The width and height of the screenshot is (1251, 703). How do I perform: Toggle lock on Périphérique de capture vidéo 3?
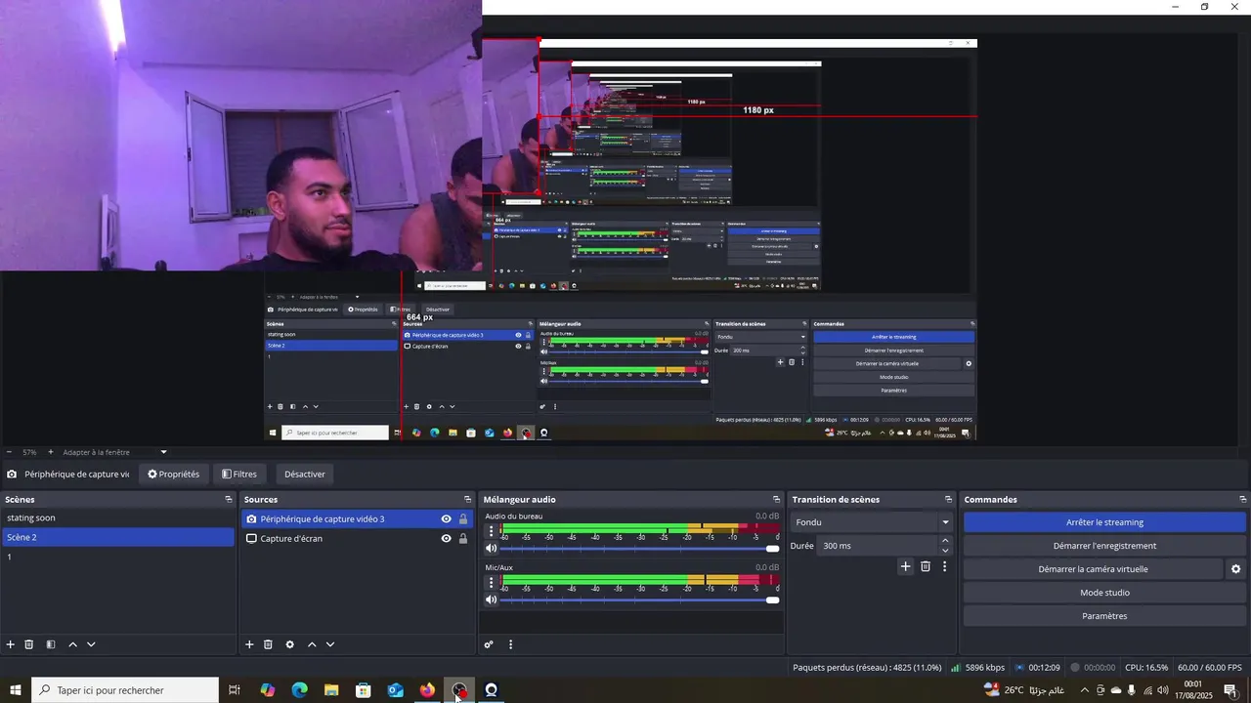[463, 519]
